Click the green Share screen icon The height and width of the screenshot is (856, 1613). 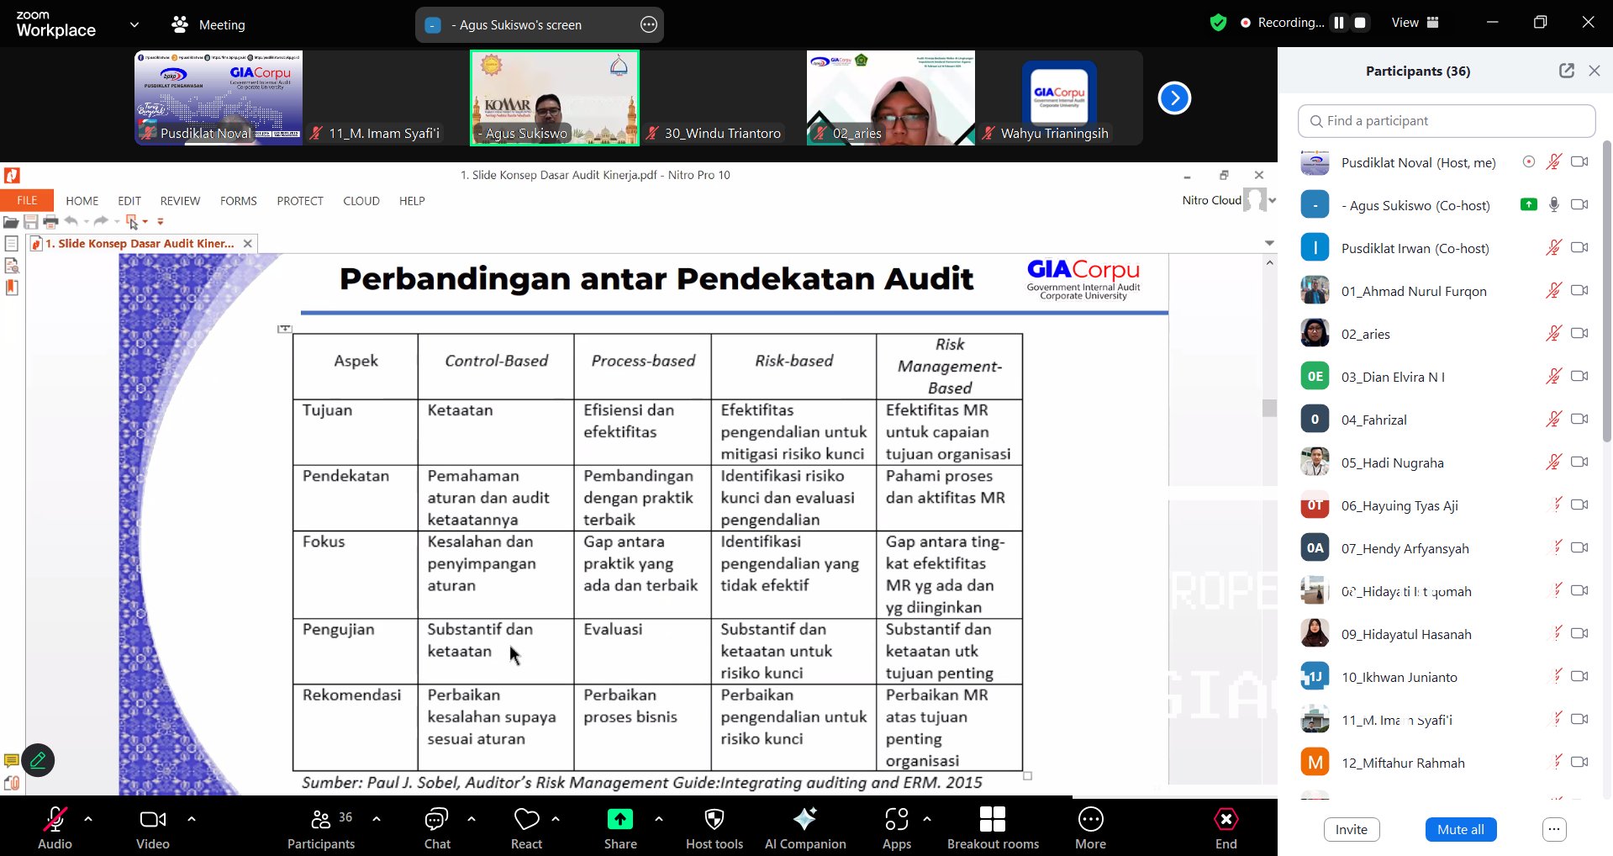(619, 820)
